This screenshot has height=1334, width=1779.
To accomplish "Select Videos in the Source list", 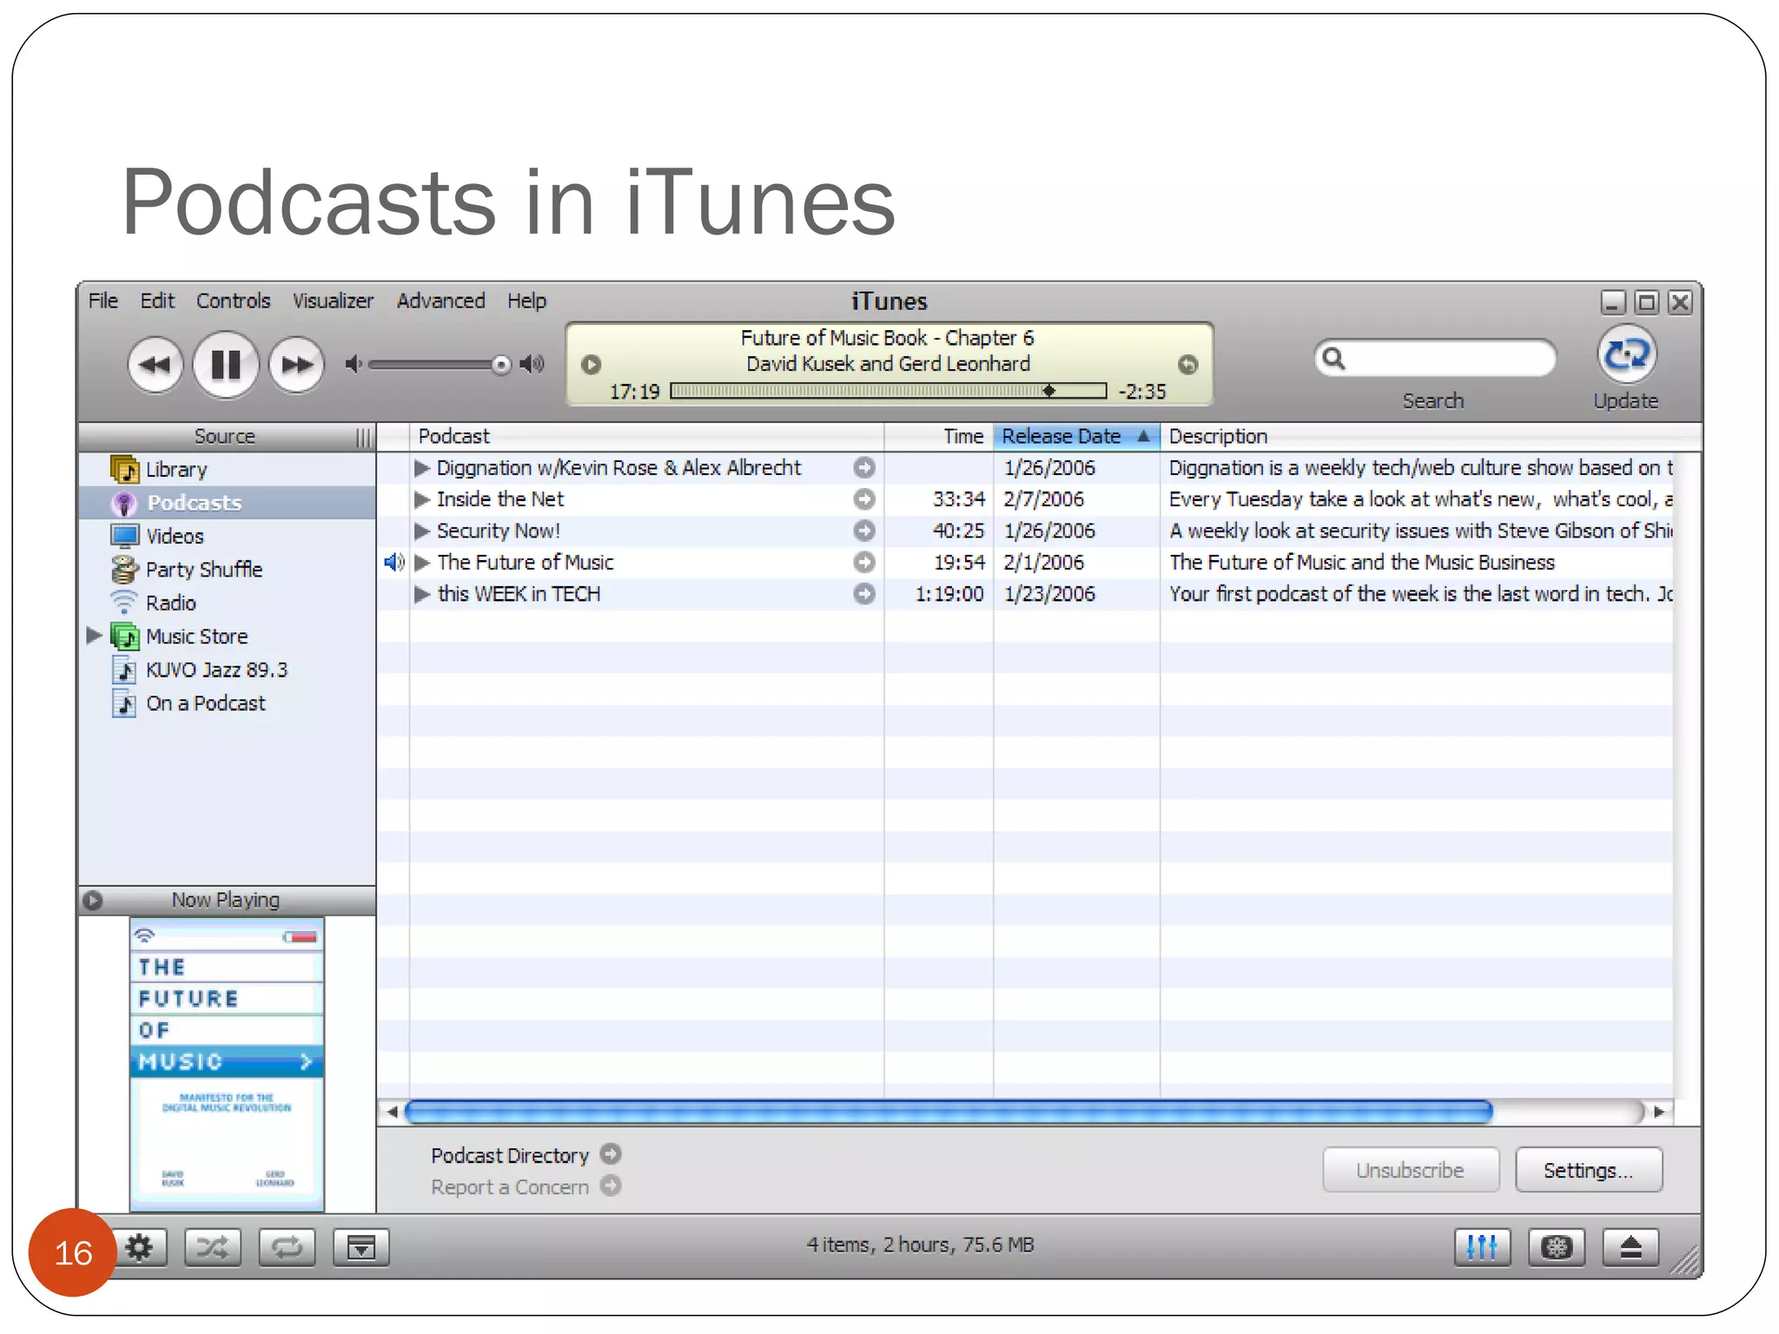I will click(228, 537).
